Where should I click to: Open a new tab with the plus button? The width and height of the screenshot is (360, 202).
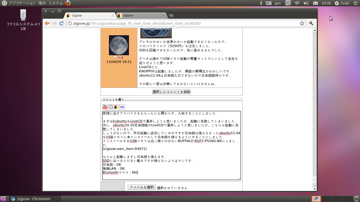coord(171,16)
